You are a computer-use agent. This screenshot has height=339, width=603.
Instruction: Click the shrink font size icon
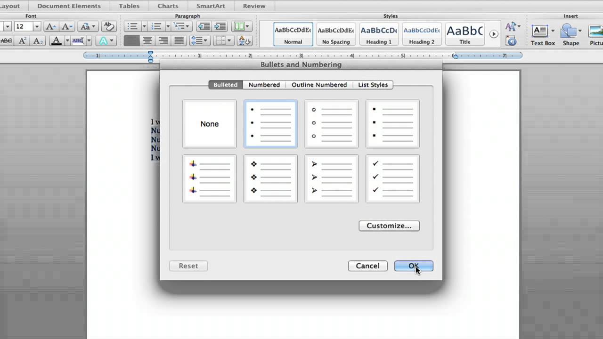click(x=67, y=26)
